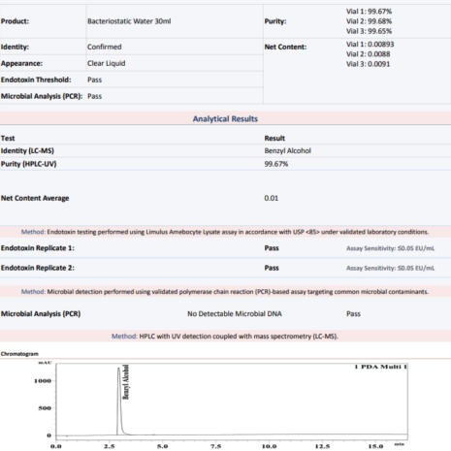The width and height of the screenshot is (451, 451).
Task: Click the Limulus Amebocyte Lysate method note
Action: pos(225,232)
